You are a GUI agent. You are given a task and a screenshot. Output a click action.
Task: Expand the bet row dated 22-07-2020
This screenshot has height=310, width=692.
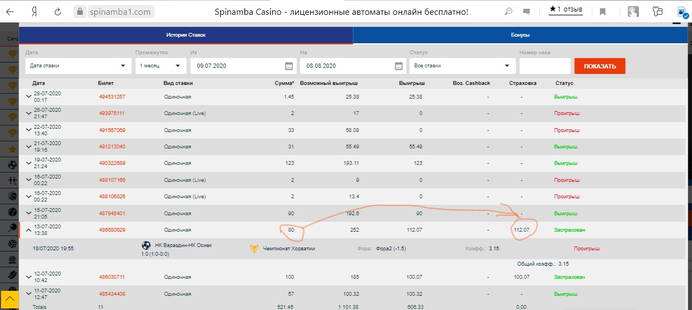click(x=28, y=130)
